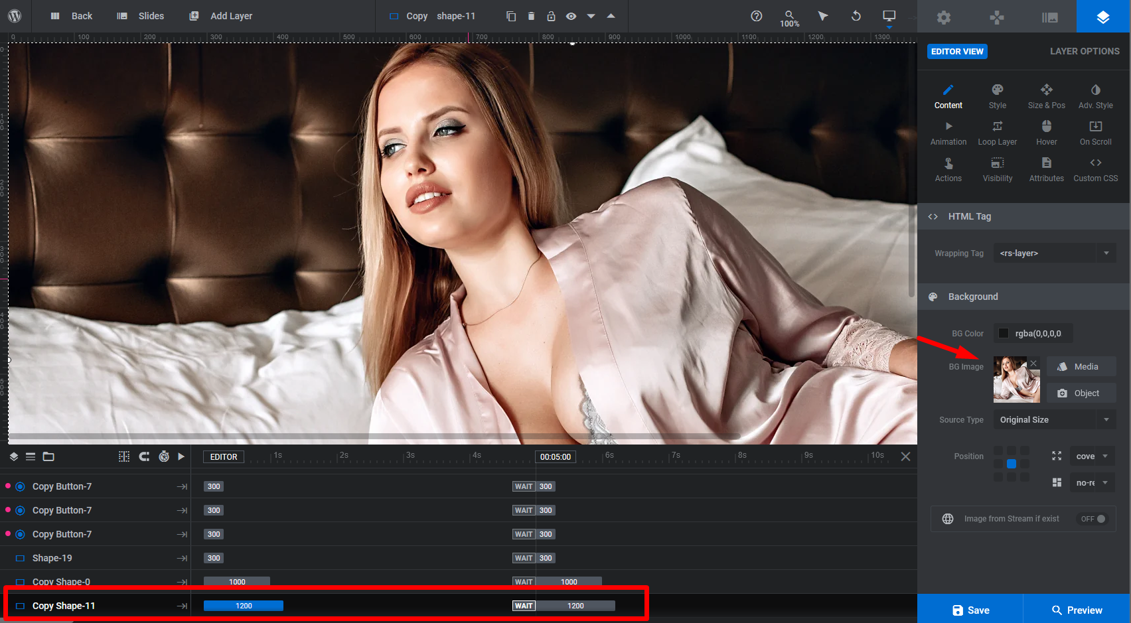Click the BG Image thumbnail preview
The width and height of the screenshot is (1131, 623).
pos(1016,380)
